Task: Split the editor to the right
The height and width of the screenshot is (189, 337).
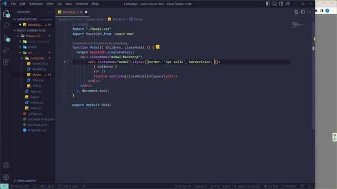Action: click(x=303, y=12)
